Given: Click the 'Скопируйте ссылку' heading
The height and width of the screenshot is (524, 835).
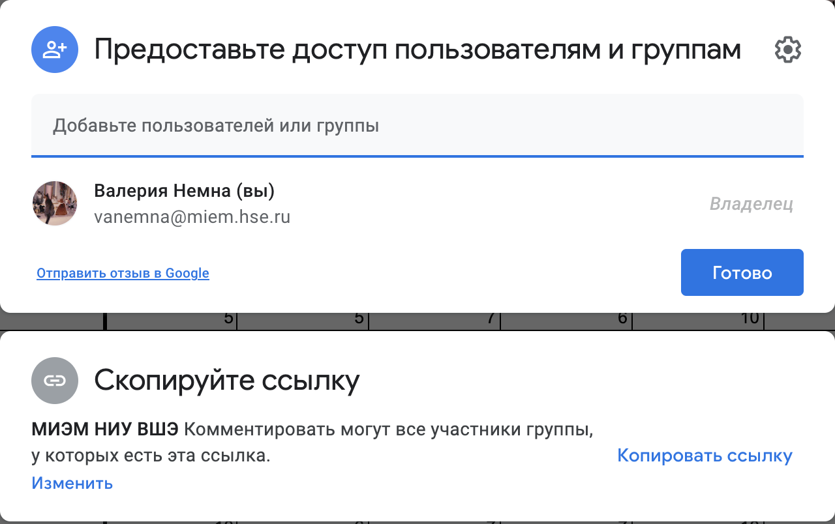Looking at the screenshot, I should [226, 381].
